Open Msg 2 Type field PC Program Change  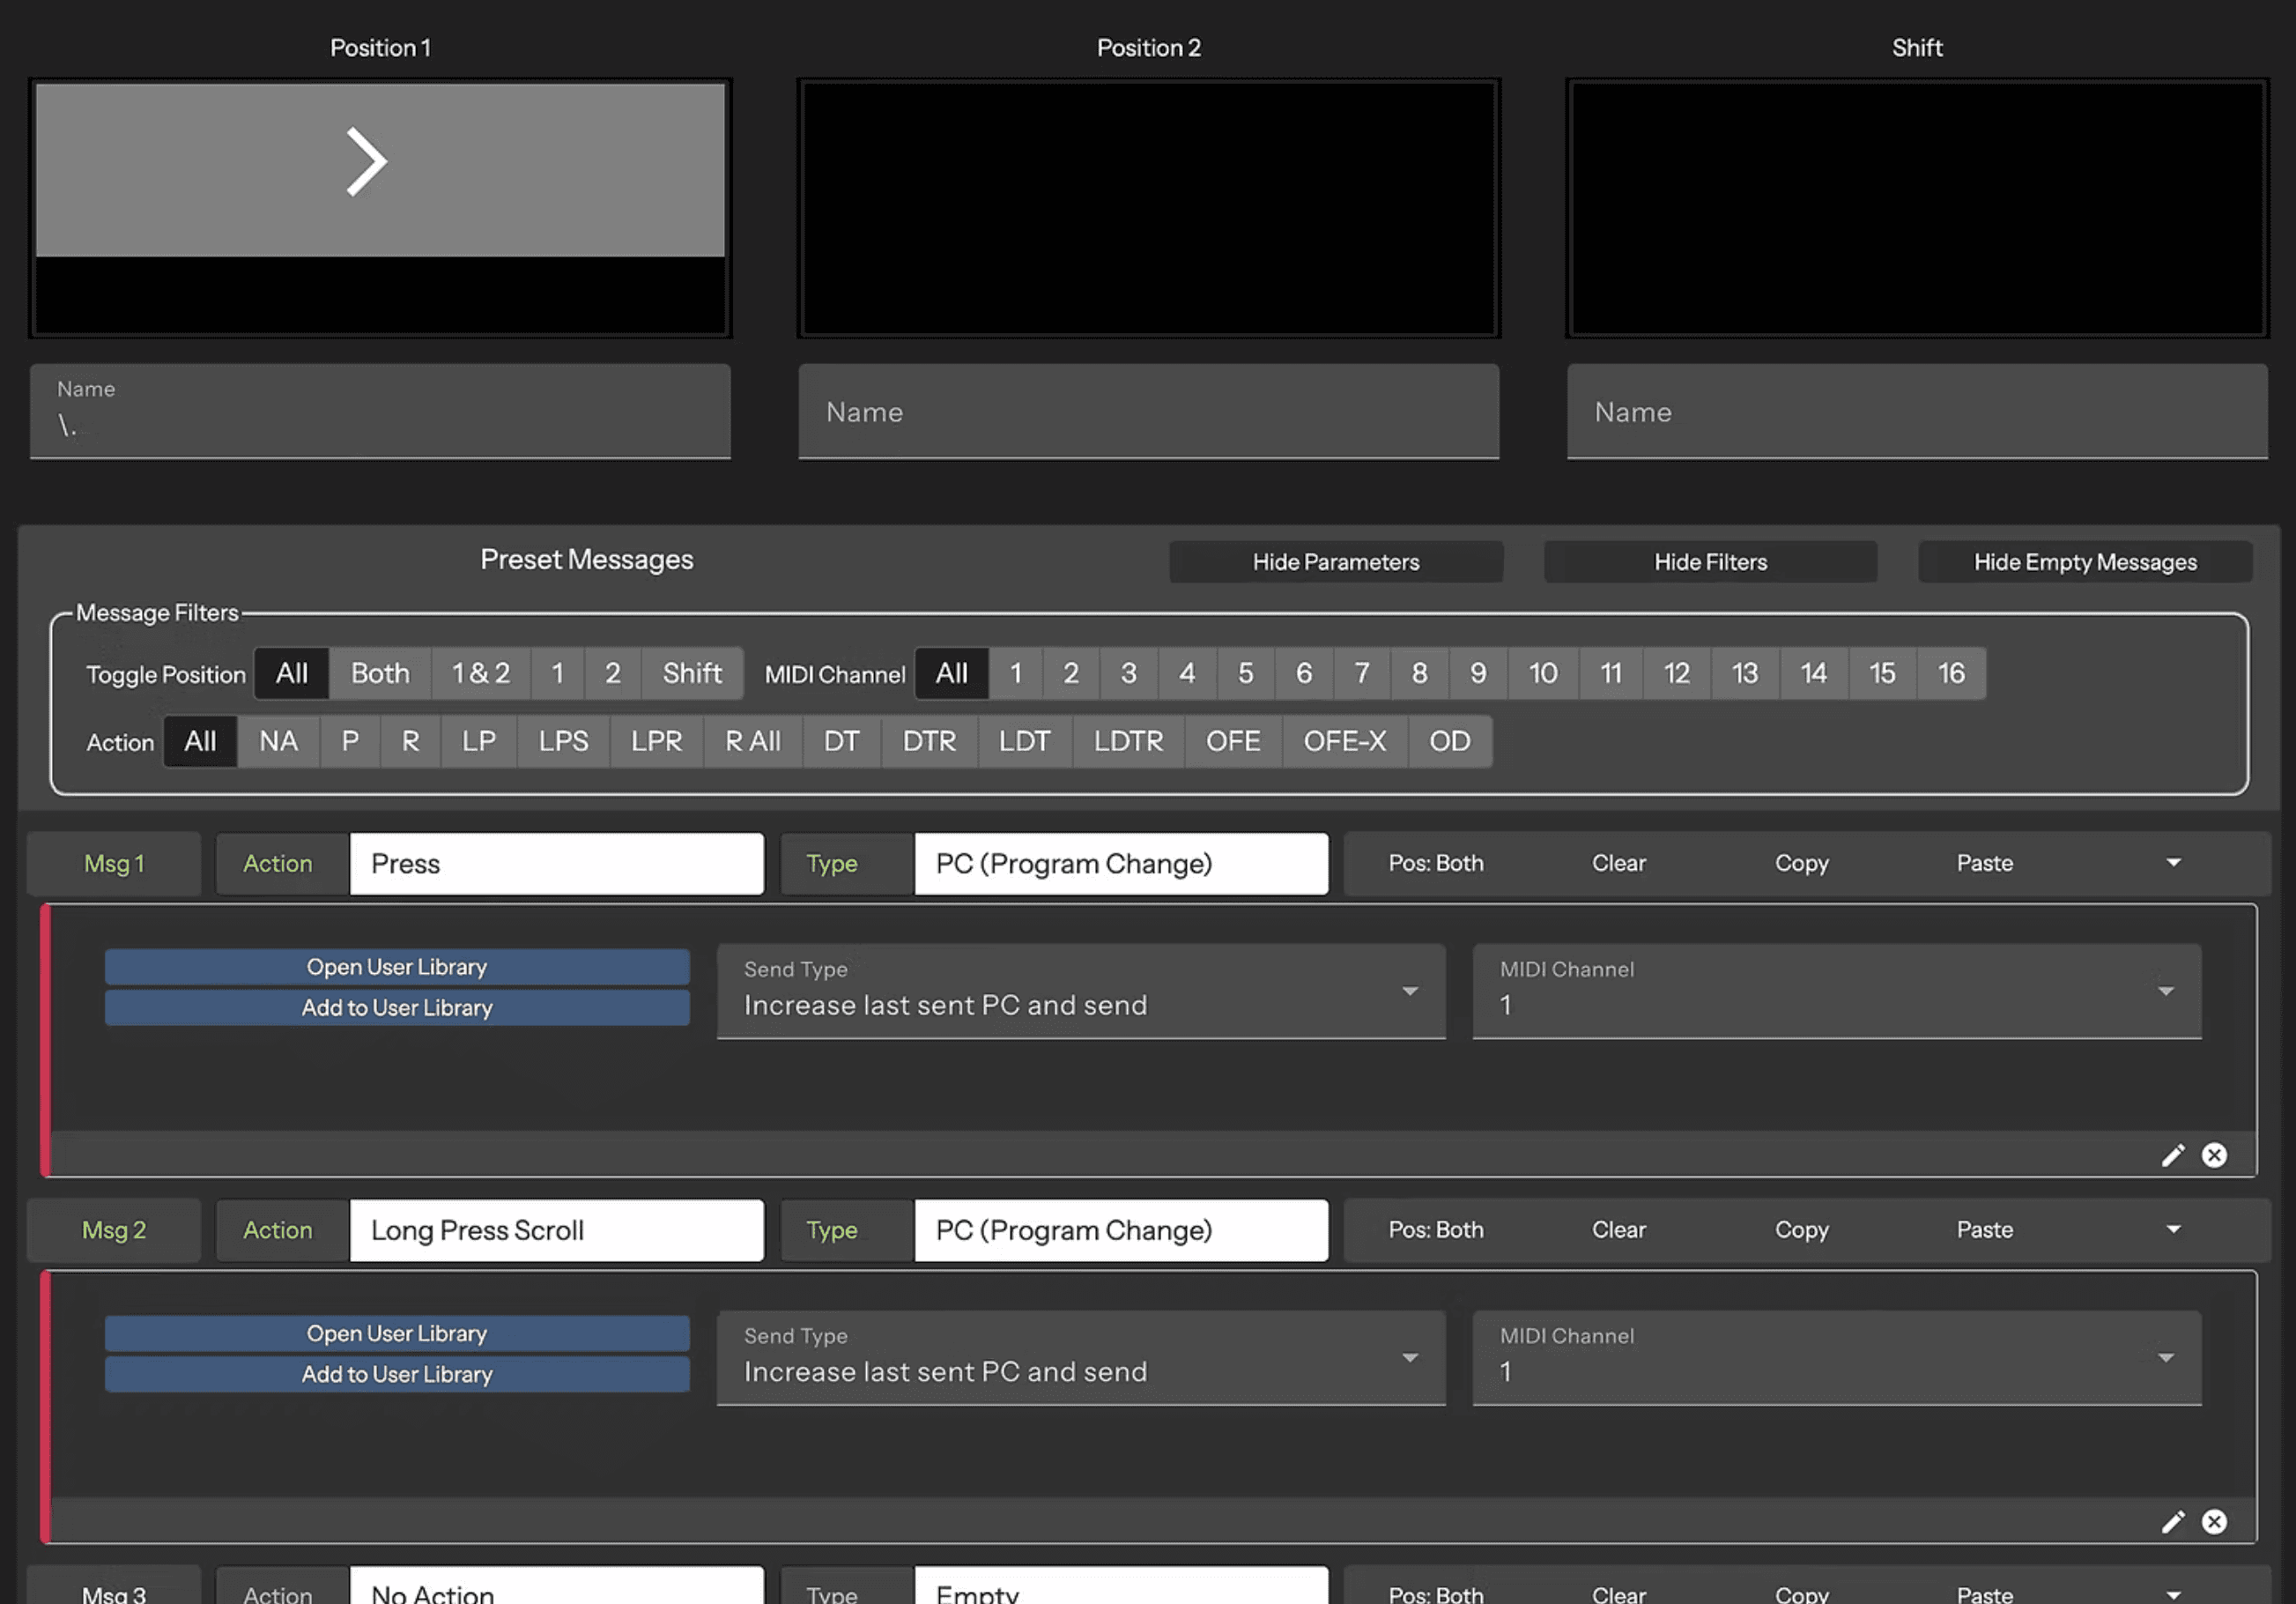coord(1121,1229)
